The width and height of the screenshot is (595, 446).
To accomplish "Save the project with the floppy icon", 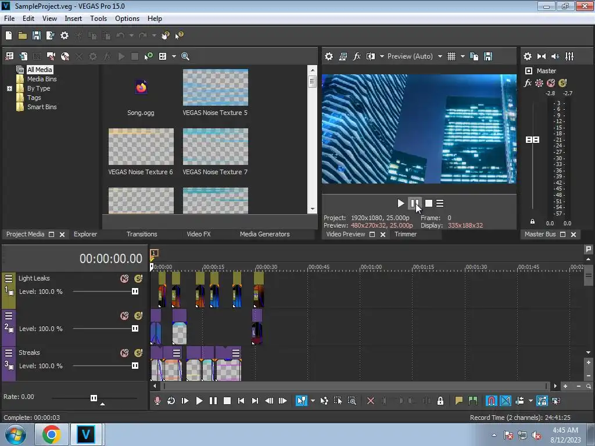I will 37,35.
